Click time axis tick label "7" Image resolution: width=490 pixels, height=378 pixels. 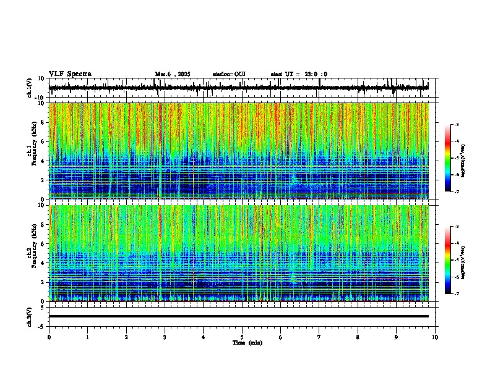click(x=319, y=337)
